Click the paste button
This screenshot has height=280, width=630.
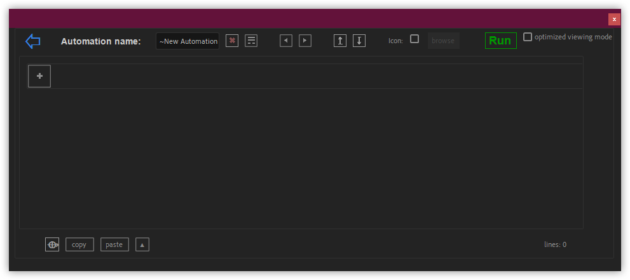pyautogui.click(x=114, y=244)
